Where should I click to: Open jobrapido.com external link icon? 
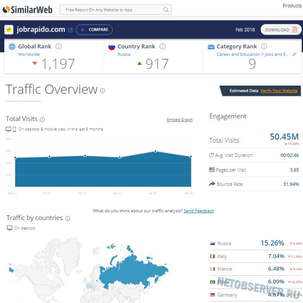(70, 30)
